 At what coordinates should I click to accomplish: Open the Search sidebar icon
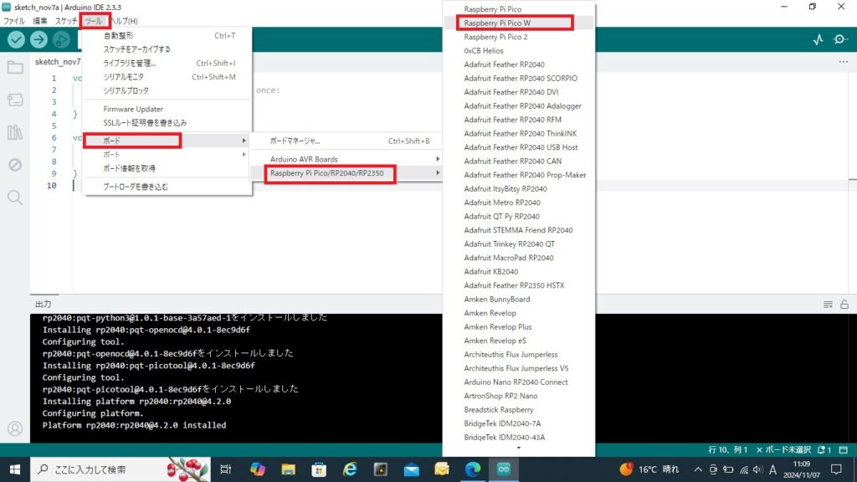tap(15, 197)
